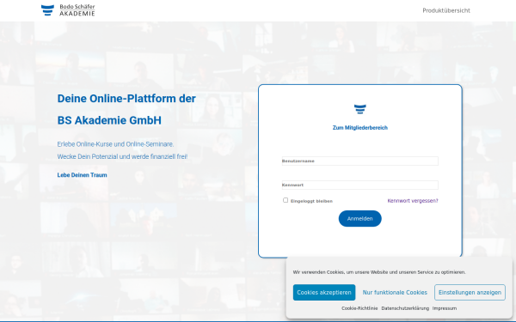
Task: Click the logo icon above the login form
Action: tap(360, 109)
